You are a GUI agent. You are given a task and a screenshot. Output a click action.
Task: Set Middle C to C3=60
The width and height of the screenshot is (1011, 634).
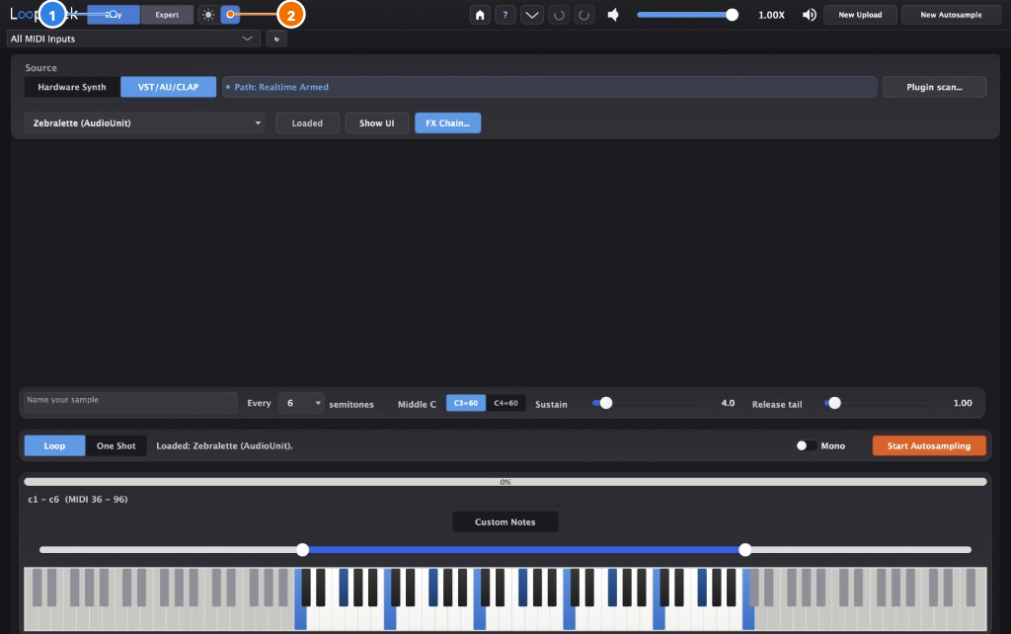(x=466, y=403)
